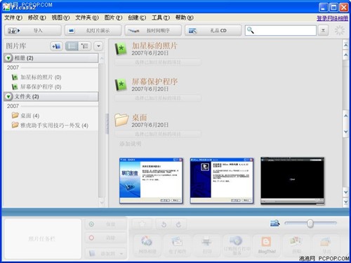Create a new album with plus button
The height and width of the screenshot is (263, 351).
click(56, 46)
